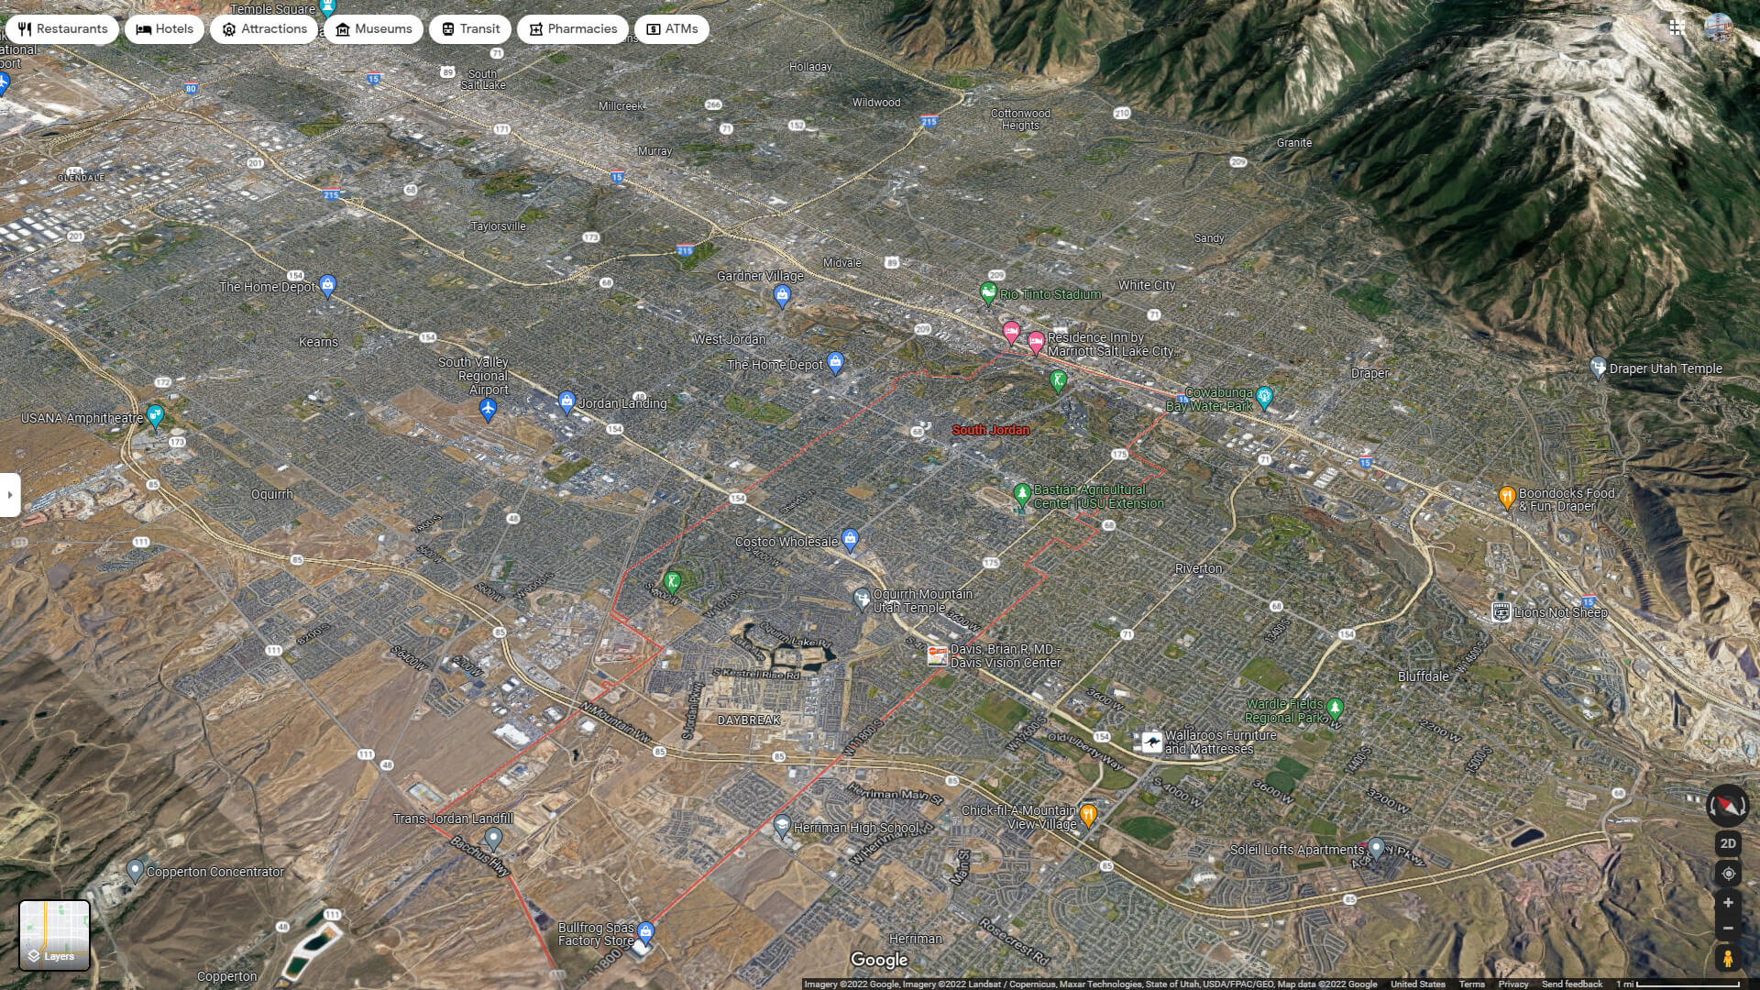Select the Draper Utah Temple pin

(x=1597, y=368)
